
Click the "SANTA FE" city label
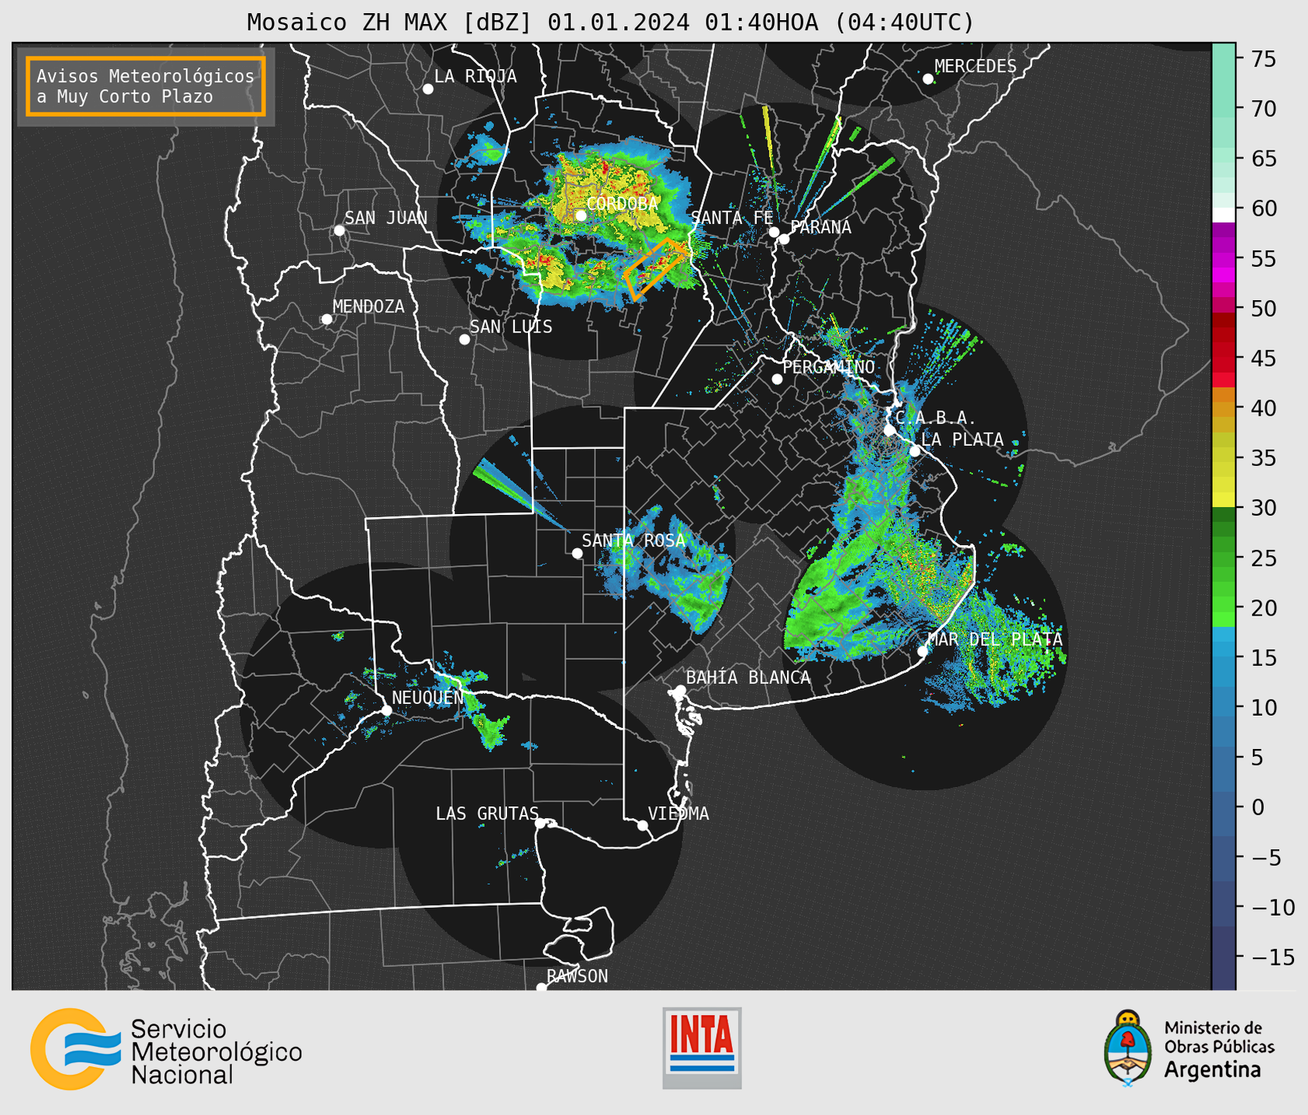[732, 218]
